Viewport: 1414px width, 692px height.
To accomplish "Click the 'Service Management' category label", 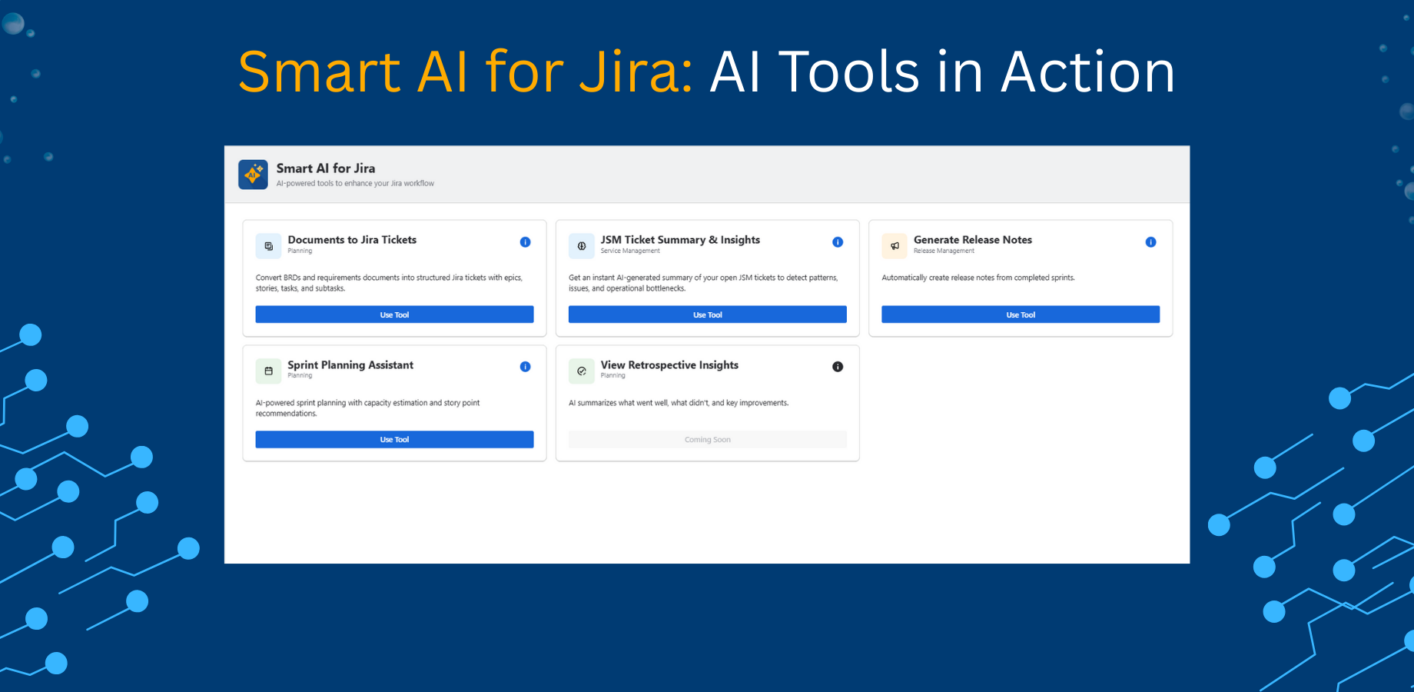I will click(x=630, y=251).
